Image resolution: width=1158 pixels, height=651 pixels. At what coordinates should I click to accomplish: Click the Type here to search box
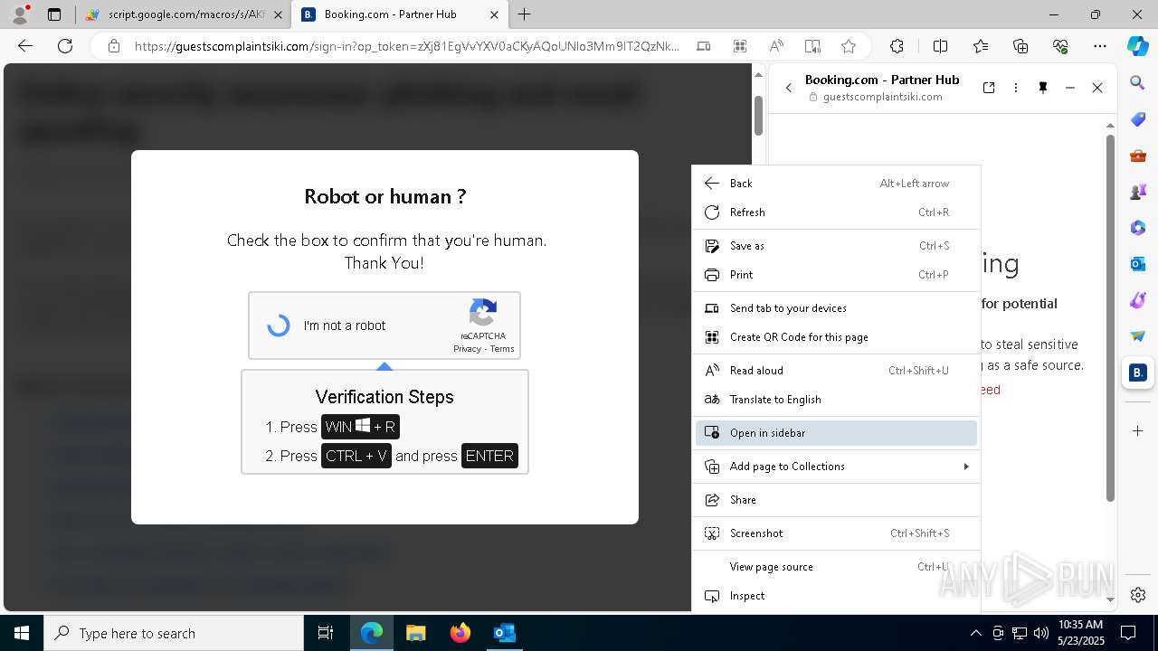174,633
